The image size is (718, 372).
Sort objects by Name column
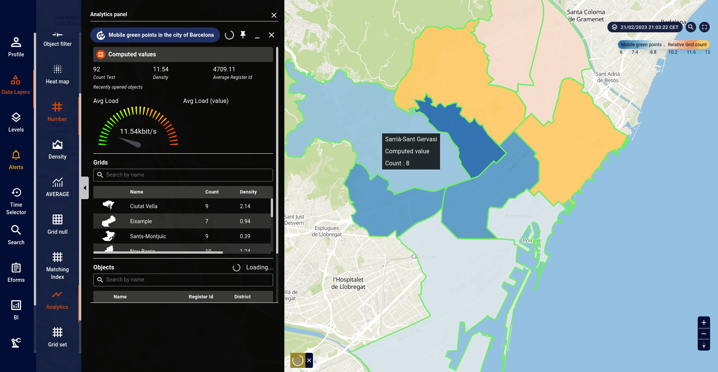pos(120,297)
